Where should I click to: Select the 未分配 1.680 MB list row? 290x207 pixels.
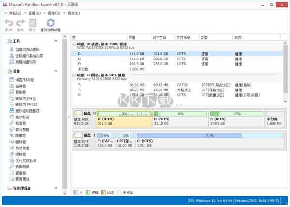tap(177, 69)
